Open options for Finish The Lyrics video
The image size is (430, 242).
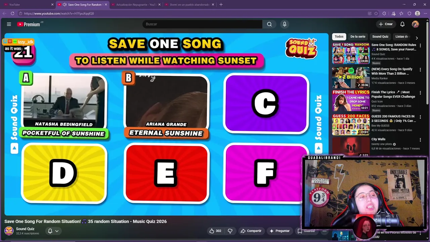click(x=420, y=93)
